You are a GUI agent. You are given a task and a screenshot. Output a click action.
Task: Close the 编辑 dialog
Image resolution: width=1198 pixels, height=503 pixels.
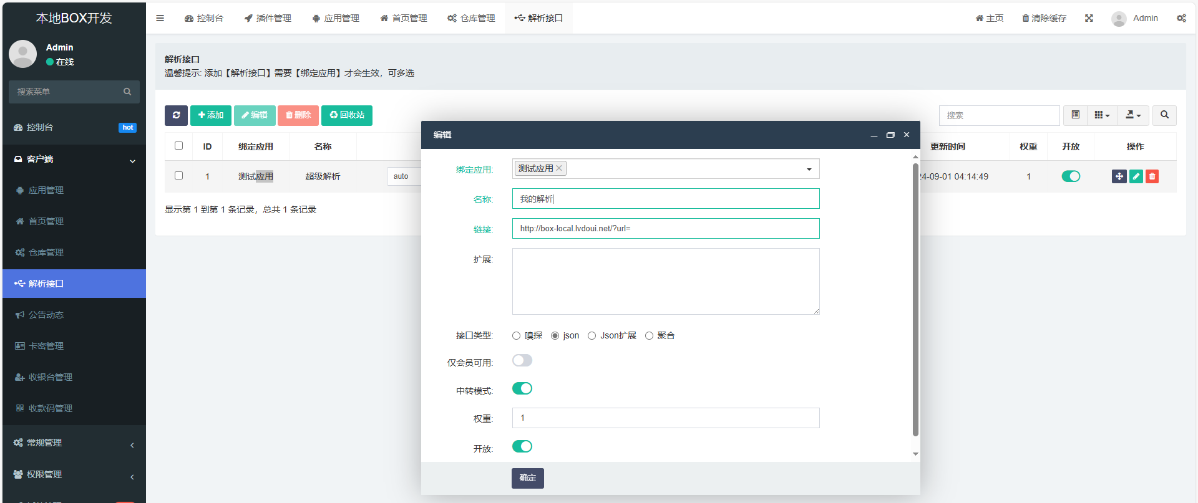(907, 135)
